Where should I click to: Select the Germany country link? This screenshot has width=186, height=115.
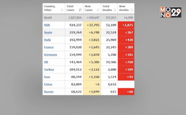point(50,54)
